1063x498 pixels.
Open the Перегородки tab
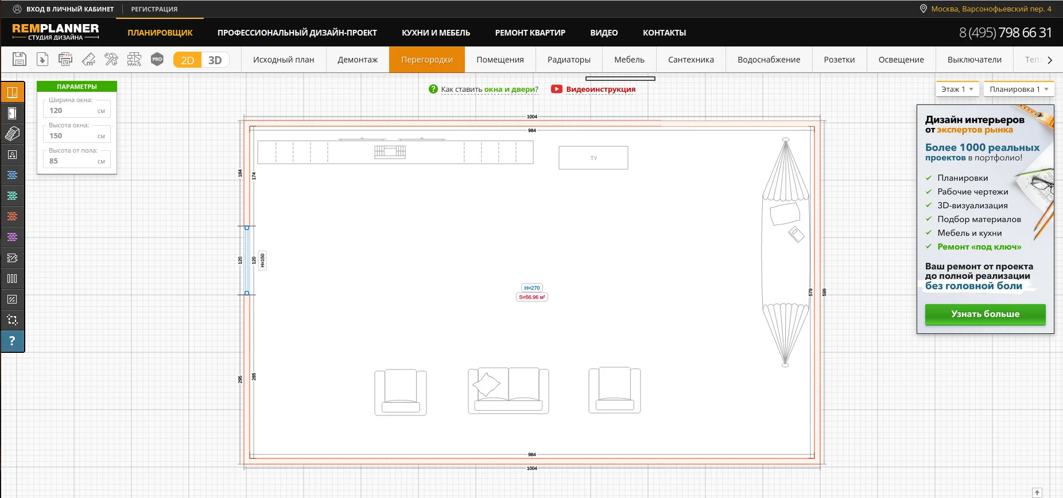[427, 60]
